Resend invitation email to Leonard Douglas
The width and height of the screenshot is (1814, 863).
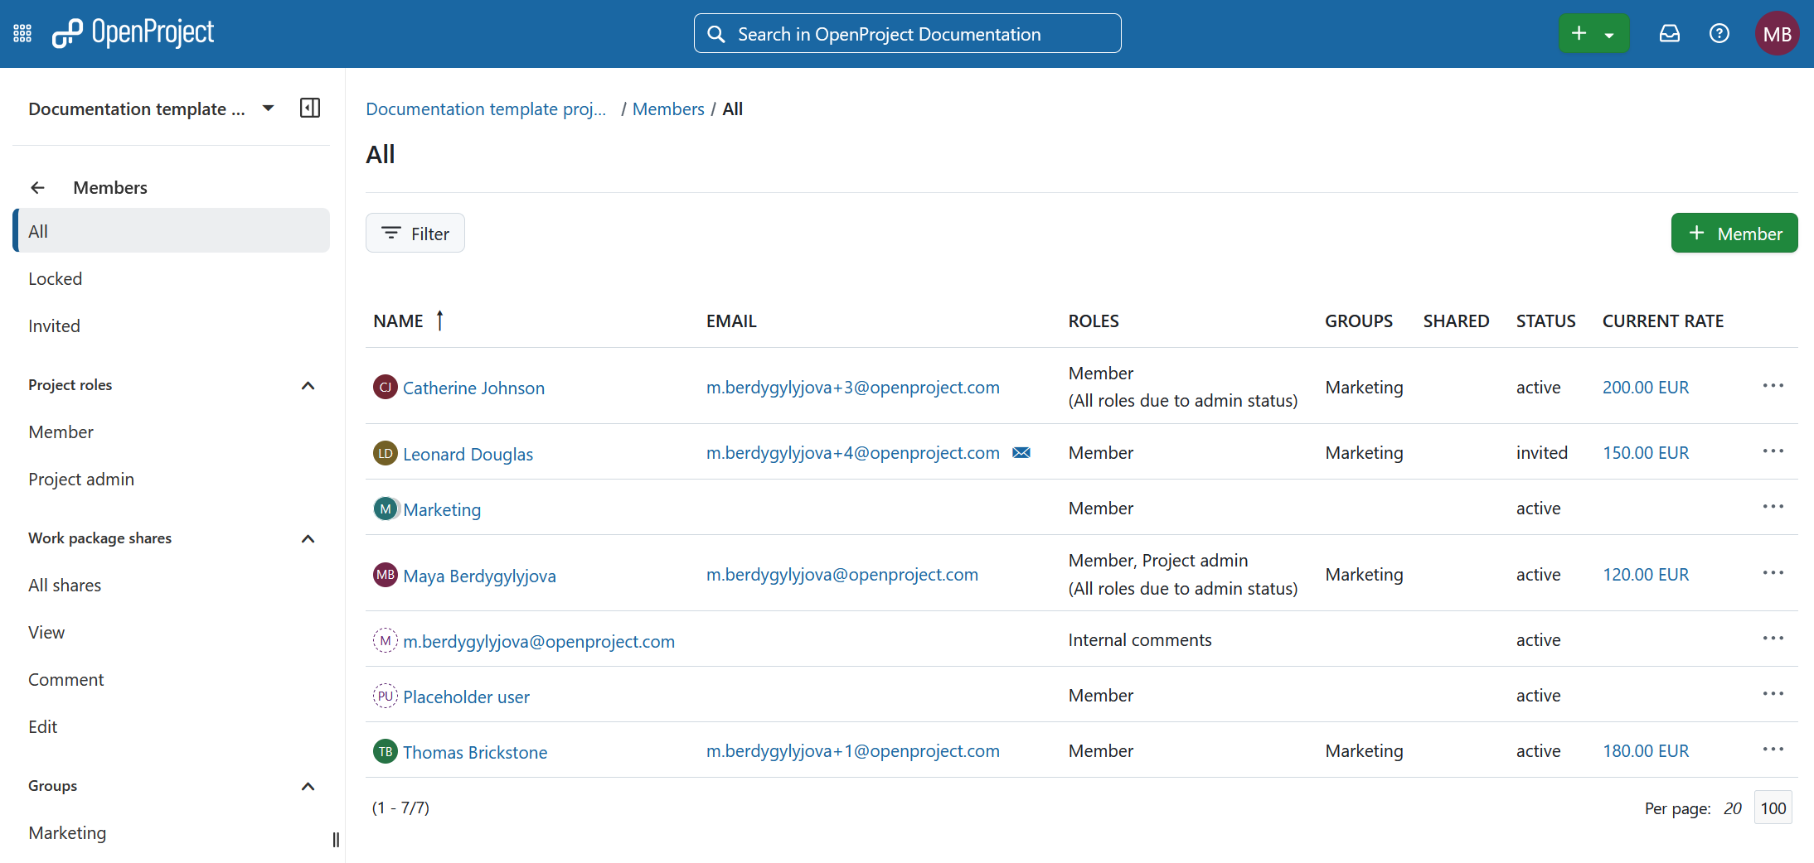(x=1021, y=453)
